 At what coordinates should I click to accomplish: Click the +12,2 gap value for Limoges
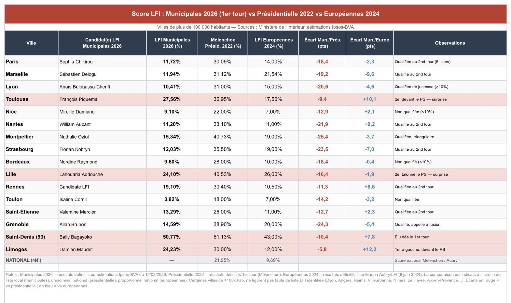pos(369,249)
